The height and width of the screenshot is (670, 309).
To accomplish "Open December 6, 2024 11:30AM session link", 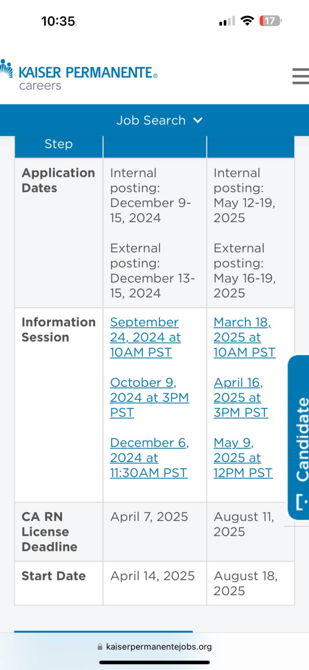I will coord(149,457).
